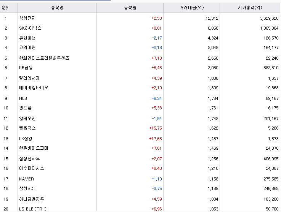Image resolution: width=281 pixels, height=212 pixels.
Task: Click market cap 382,510
Action: [x=271, y=68]
